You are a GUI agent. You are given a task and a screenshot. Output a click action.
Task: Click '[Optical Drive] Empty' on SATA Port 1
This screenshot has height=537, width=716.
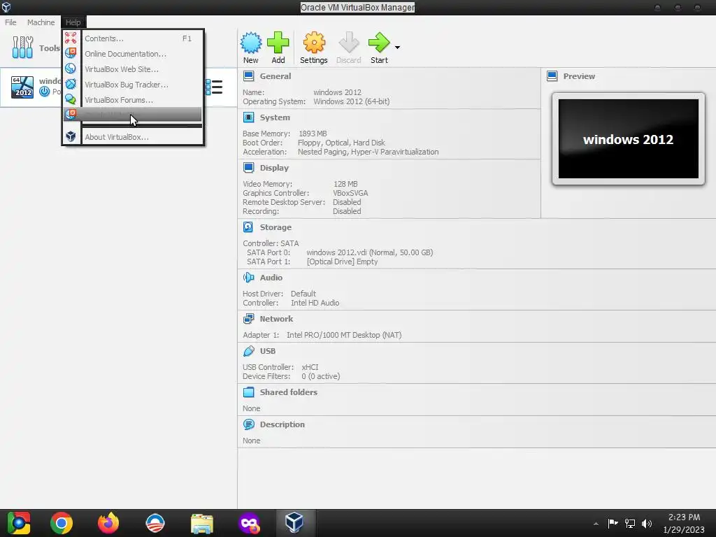[342, 262]
